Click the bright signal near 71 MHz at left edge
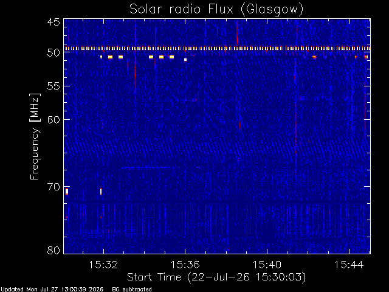The width and height of the screenshot is (389, 292). click(x=67, y=192)
